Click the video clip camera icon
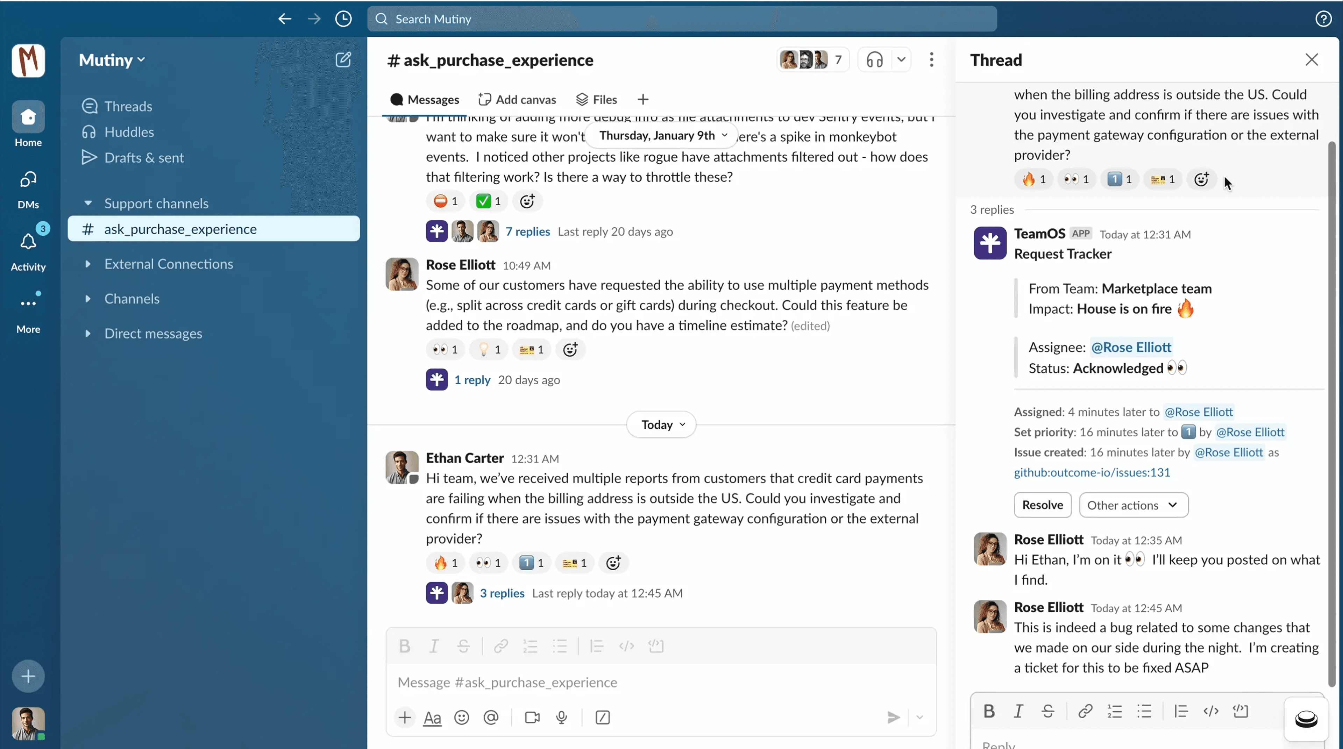Image resolution: width=1343 pixels, height=749 pixels. [532, 718]
